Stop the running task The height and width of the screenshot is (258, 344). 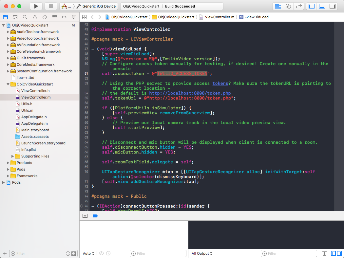pyautogui.click(x=51, y=6)
